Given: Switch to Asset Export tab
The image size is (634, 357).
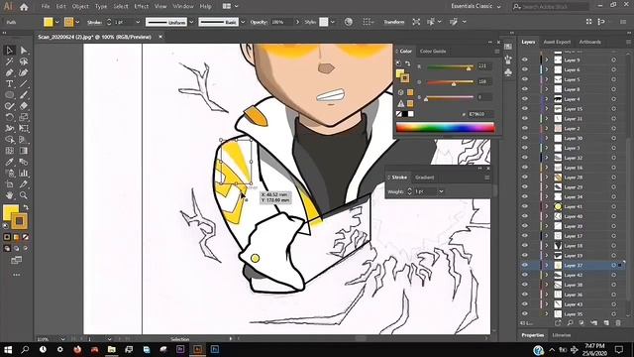Looking at the screenshot, I should (557, 42).
